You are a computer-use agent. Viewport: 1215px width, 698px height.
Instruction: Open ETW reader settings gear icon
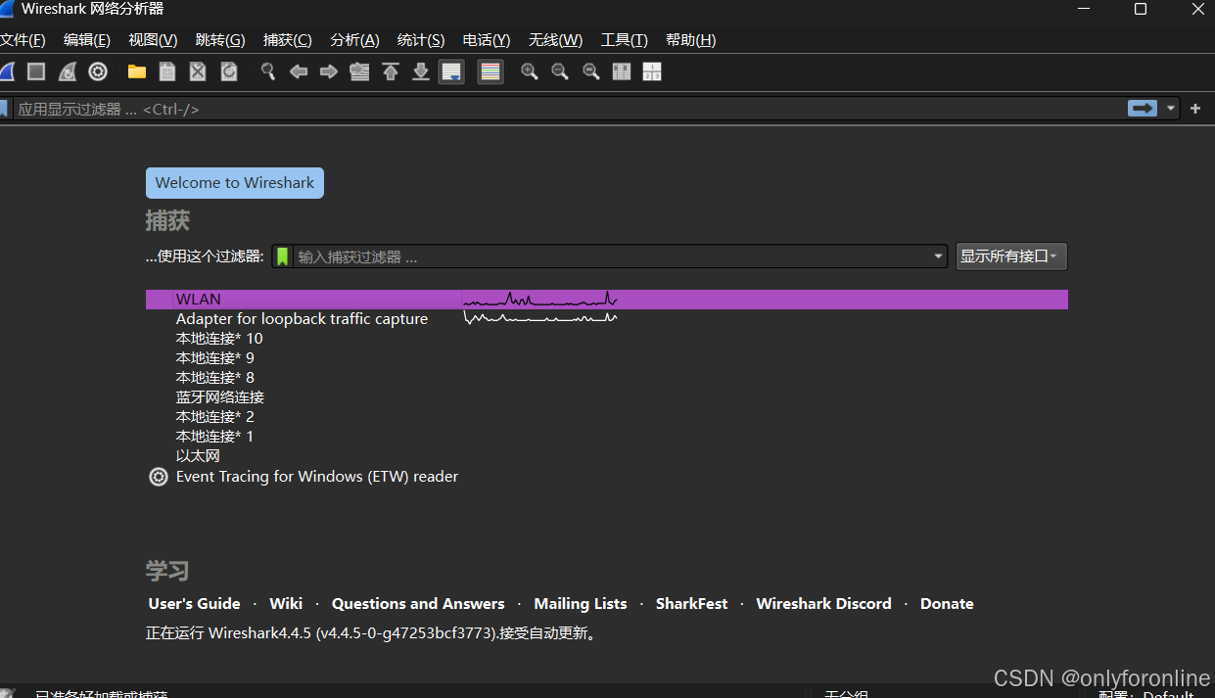point(159,477)
